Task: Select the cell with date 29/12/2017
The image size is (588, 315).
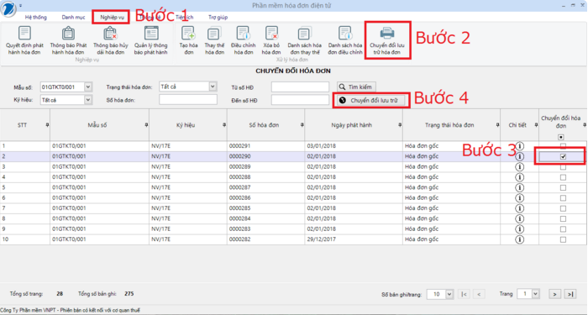Action: tap(354, 239)
